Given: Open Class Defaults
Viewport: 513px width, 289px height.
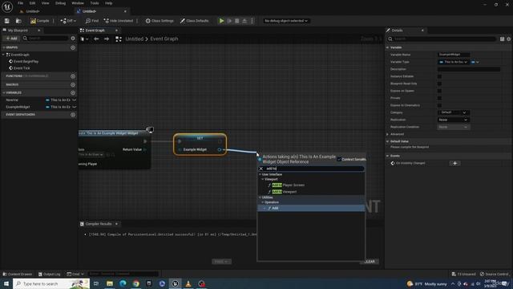Looking at the screenshot, I should tap(194, 21).
